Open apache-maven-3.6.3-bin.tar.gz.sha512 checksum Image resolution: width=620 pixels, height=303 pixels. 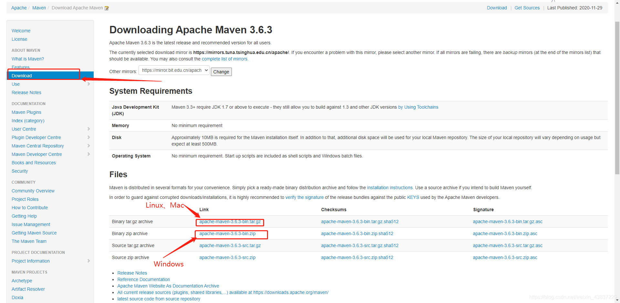tap(360, 222)
